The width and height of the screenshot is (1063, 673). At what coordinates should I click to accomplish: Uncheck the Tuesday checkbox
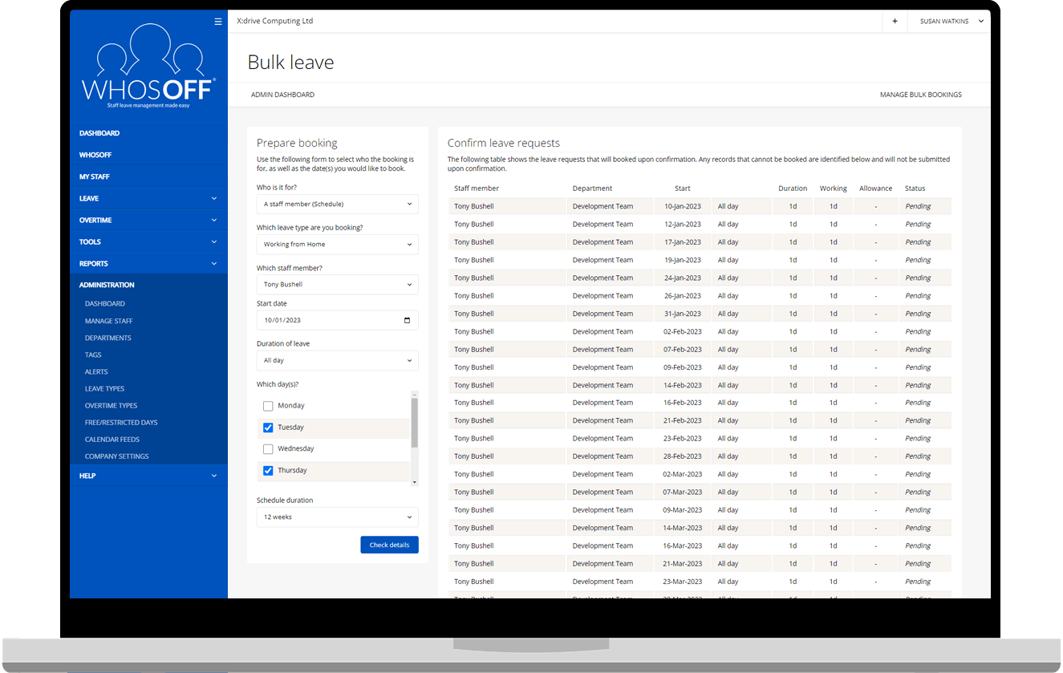click(268, 428)
